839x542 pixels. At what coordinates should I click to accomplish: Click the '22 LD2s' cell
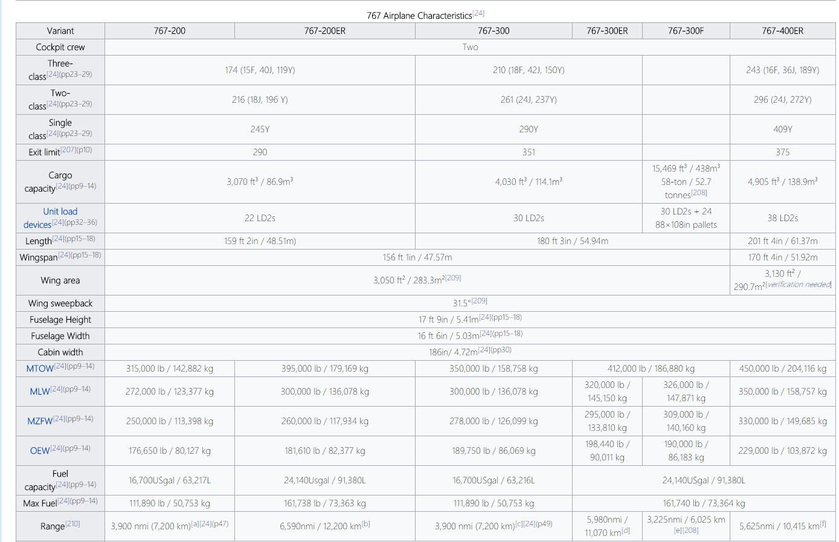260,218
